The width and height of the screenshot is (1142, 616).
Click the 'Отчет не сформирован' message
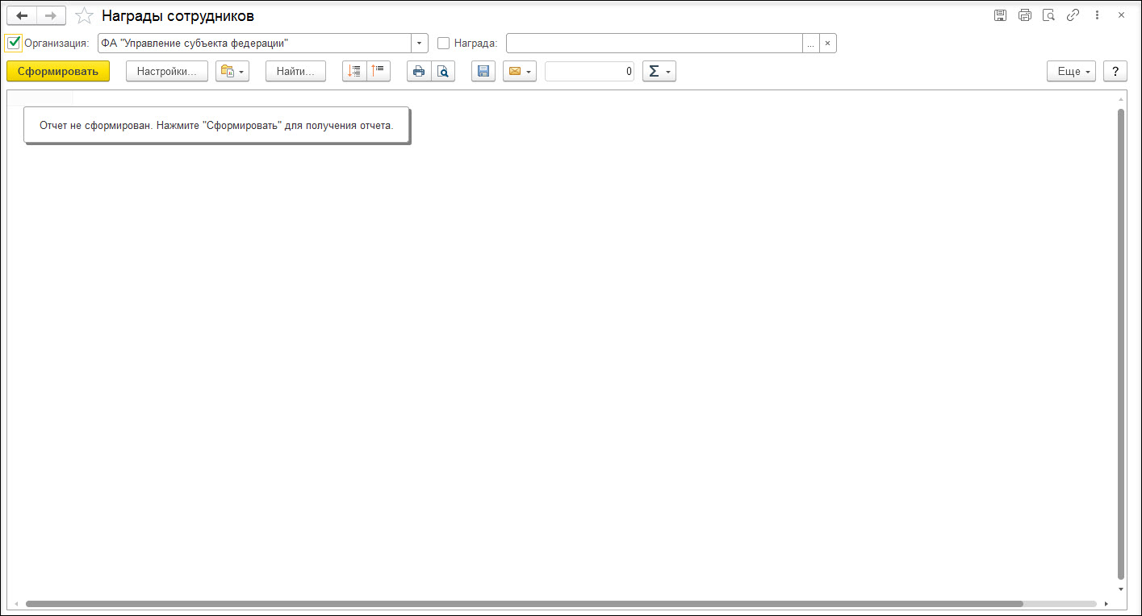click(216, 126)
